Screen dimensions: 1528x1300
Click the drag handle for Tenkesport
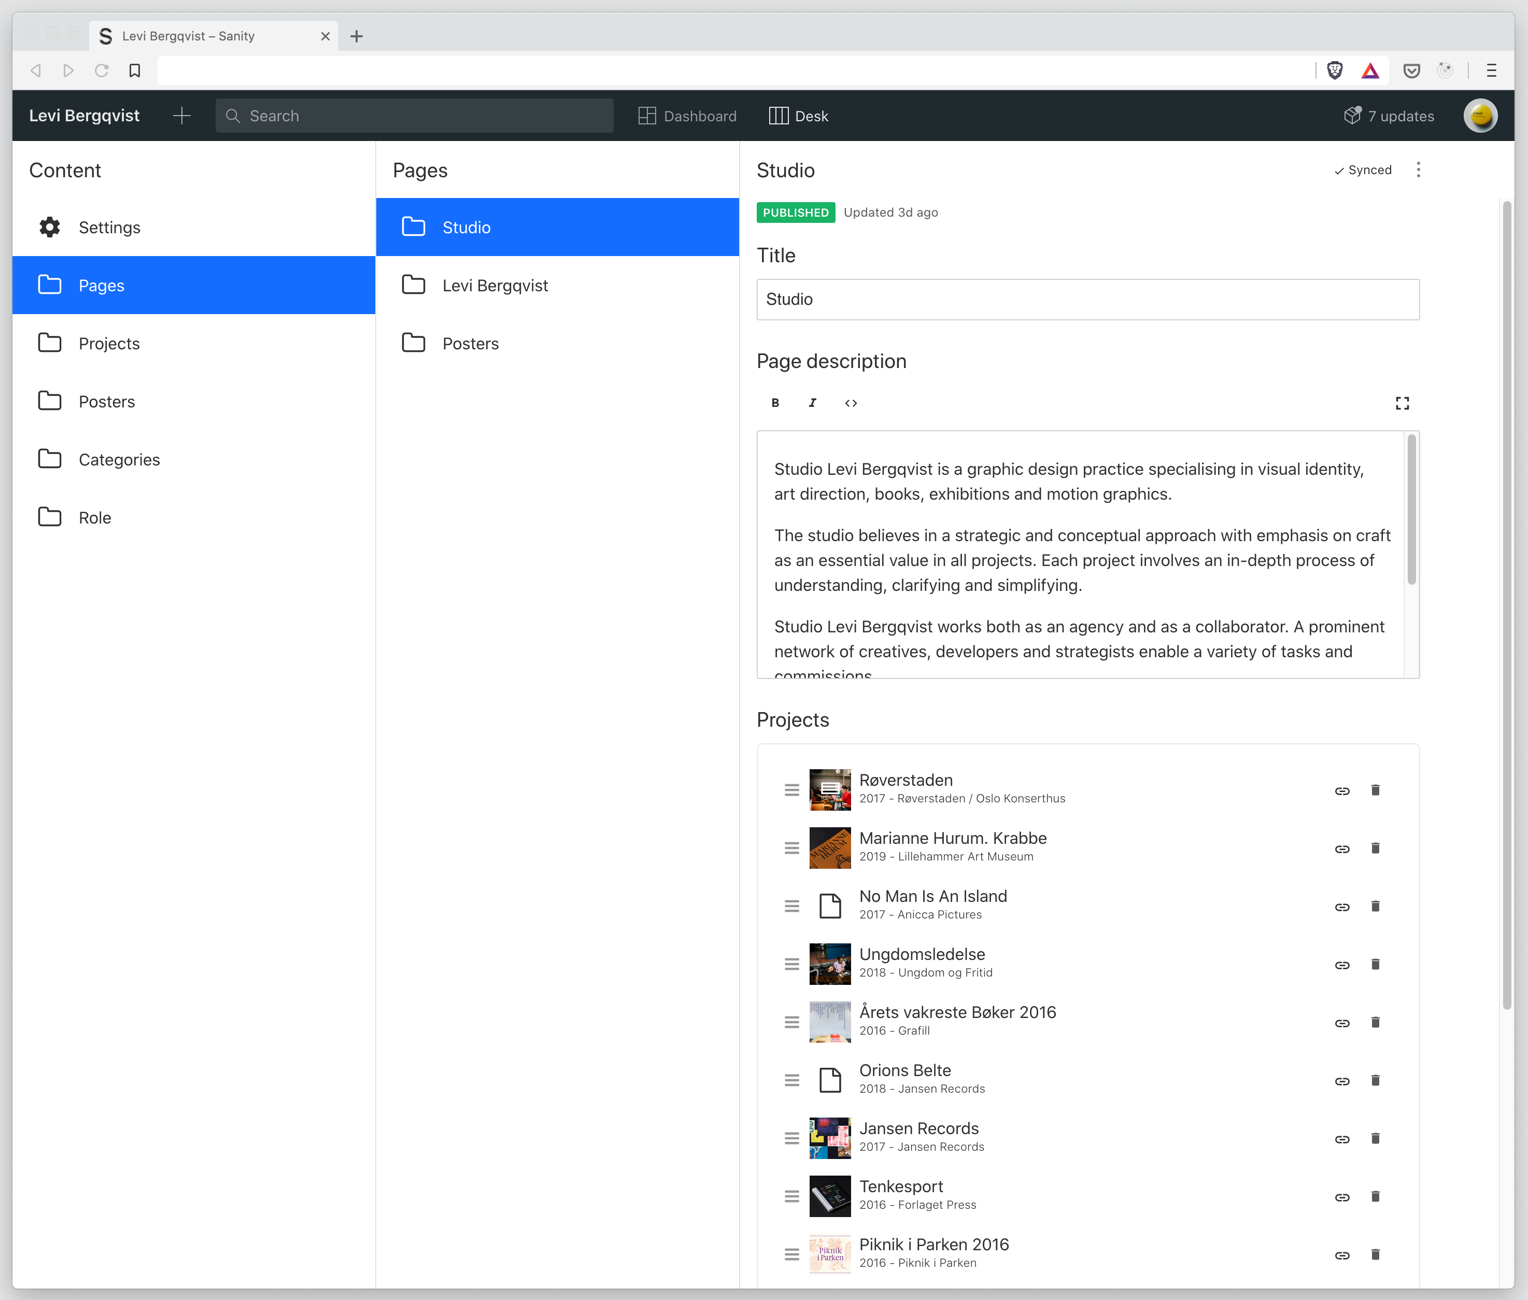pos(791,1196)
